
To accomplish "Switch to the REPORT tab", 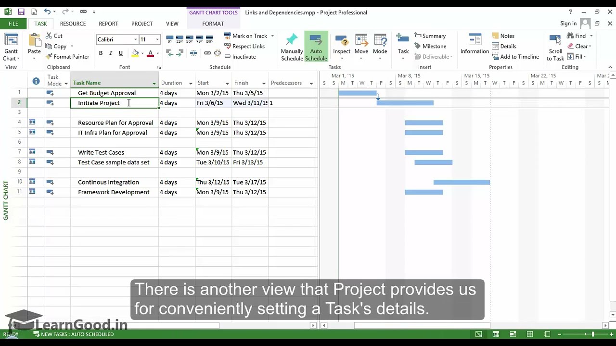I will pyautogui.click(x=108, y=24).
